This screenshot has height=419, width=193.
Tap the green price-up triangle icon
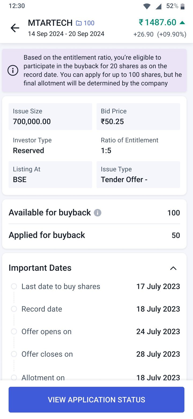pos(182,23)
